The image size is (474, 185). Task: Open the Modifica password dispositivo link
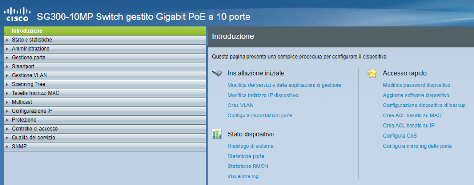click(417, 85)
